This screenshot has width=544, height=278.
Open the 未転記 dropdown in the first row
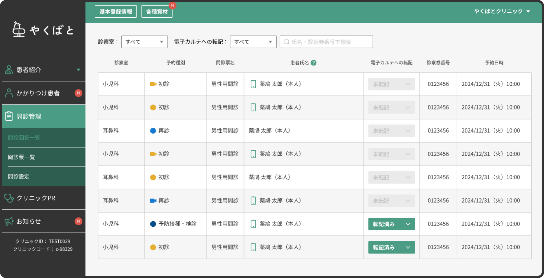[391, 84]
